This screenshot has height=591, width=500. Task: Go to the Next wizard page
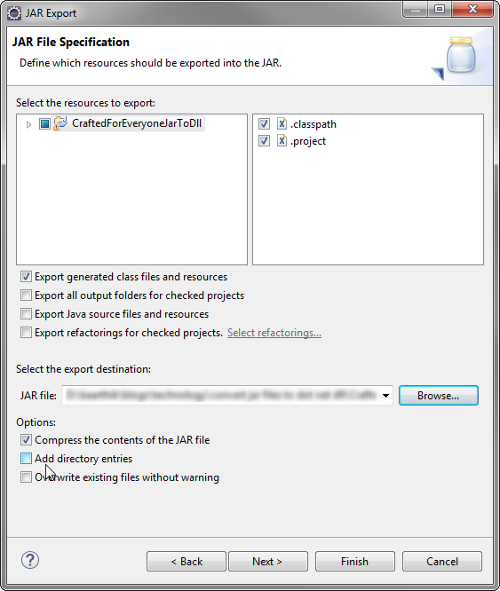pos(267,561)
